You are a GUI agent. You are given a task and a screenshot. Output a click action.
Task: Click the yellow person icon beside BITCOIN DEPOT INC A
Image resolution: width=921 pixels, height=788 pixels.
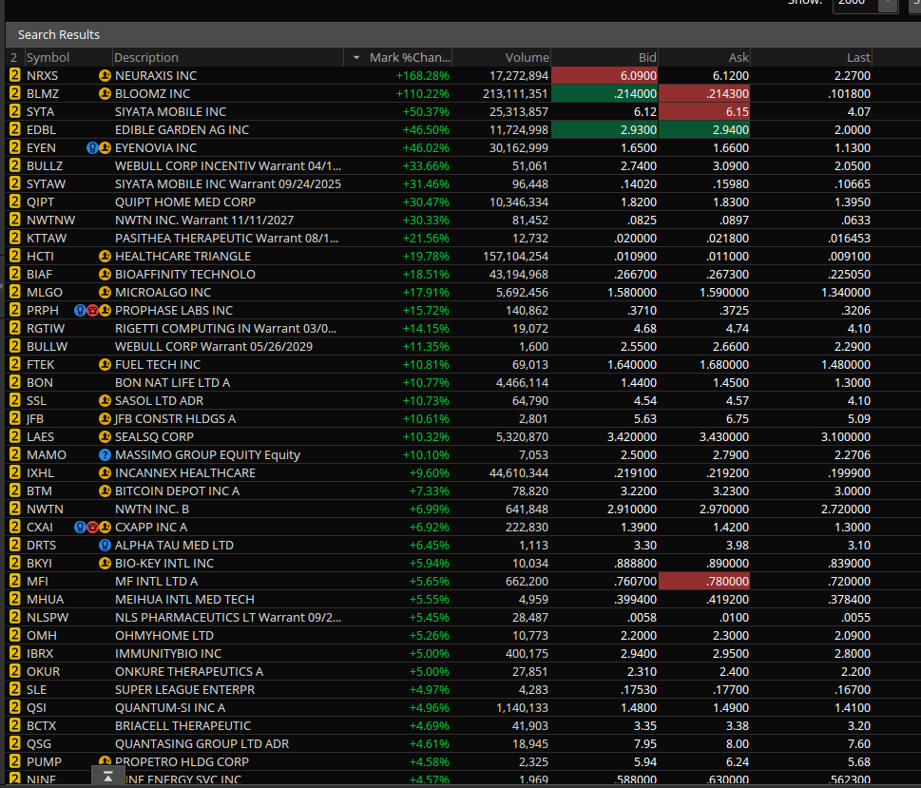point(105,490)
